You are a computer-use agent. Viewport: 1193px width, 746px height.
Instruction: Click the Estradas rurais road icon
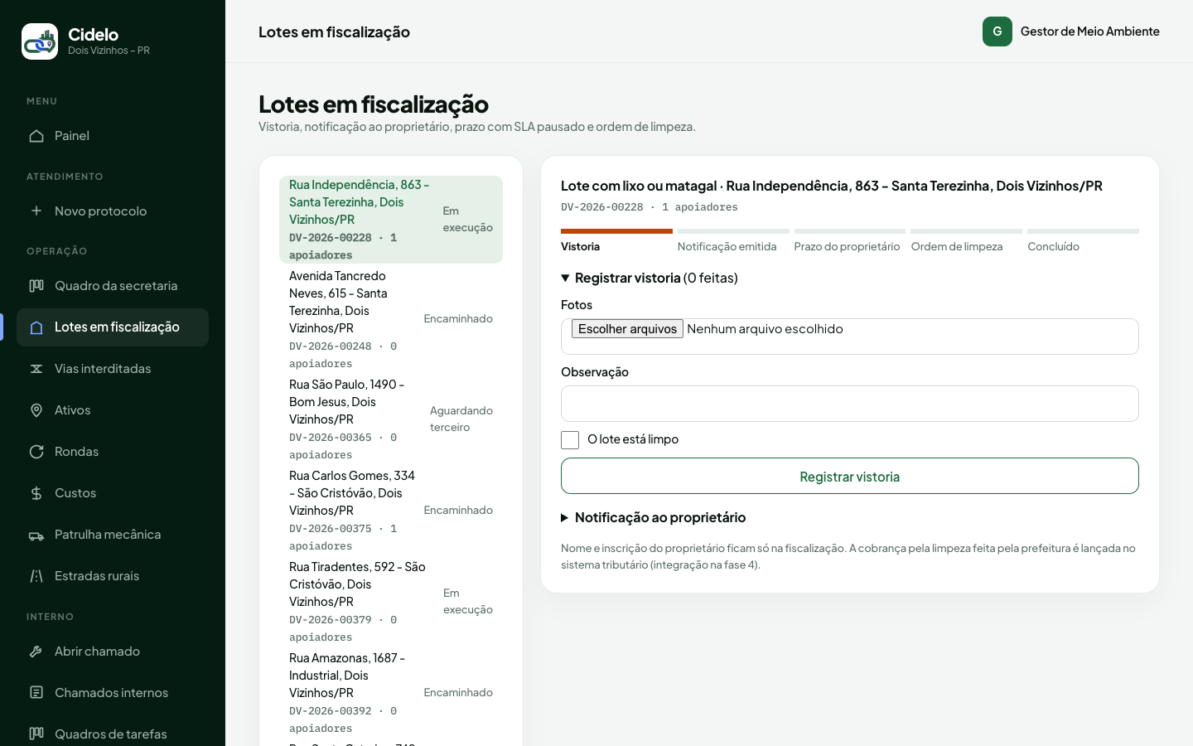[x=36, y=576]
